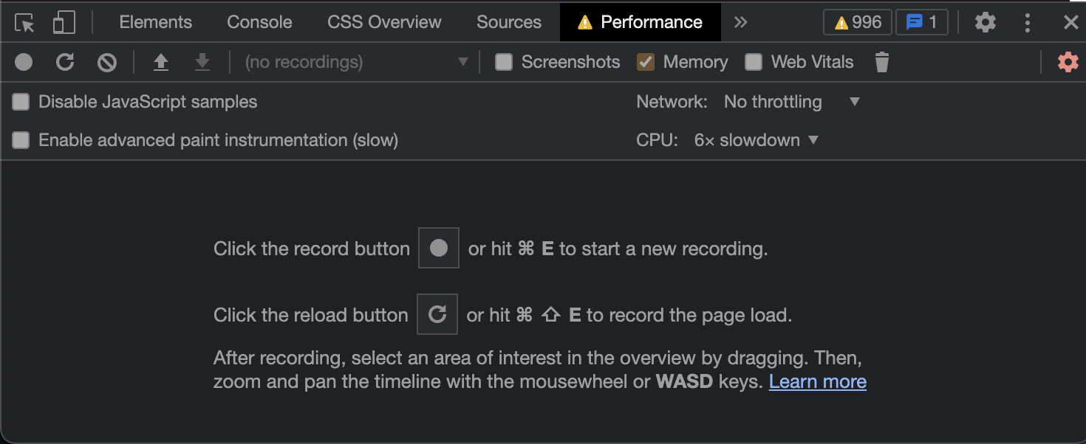Switch to the Console tab
Viewport: 1086px width, 444px height.
coord(259,22)
